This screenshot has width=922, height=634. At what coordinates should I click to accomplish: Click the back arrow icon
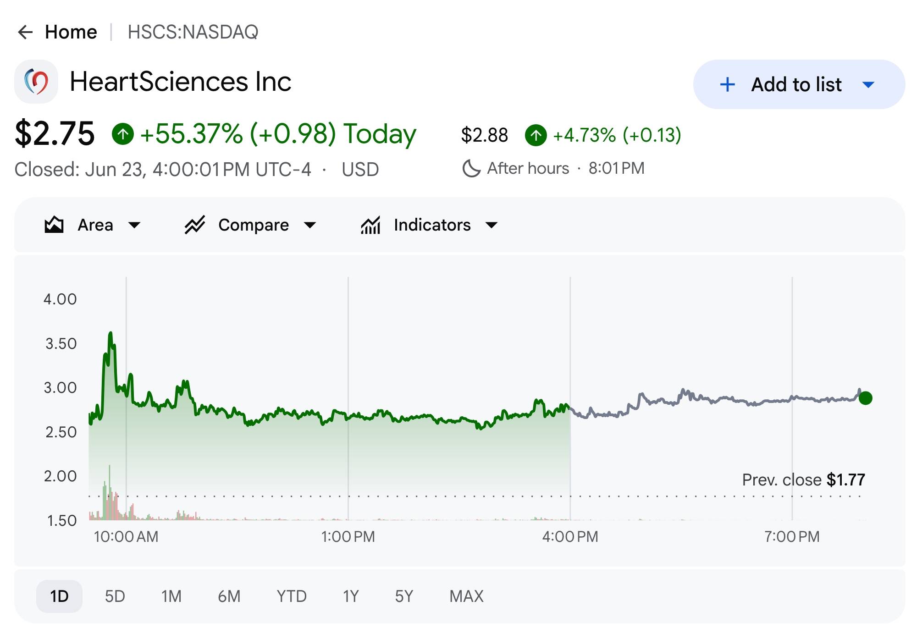[x=25, y=32]
